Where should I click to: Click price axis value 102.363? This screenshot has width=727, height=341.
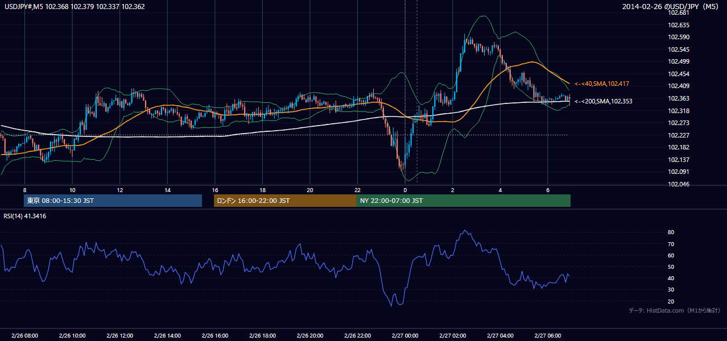click(678, 98)
